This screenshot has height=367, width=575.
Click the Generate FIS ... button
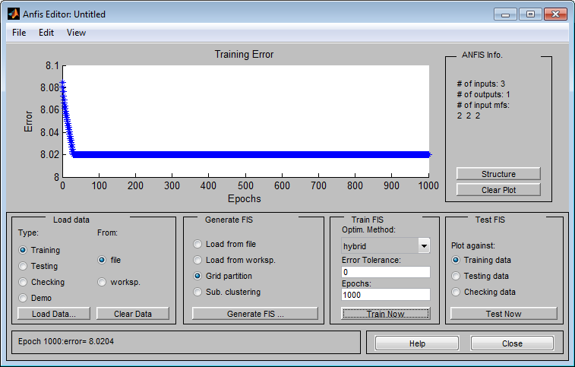coord(254,313)
